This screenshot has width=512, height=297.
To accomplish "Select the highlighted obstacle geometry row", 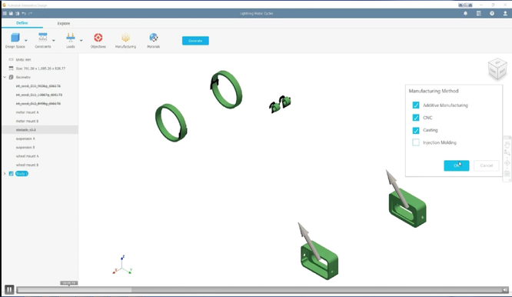I will (40, 130).
